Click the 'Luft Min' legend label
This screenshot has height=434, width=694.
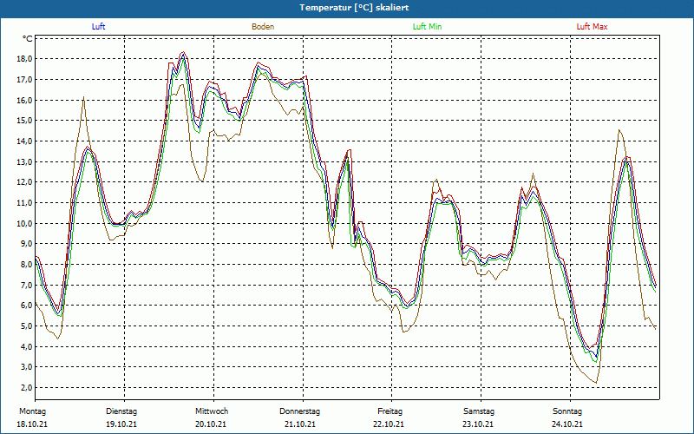click(x=427, y=27)
